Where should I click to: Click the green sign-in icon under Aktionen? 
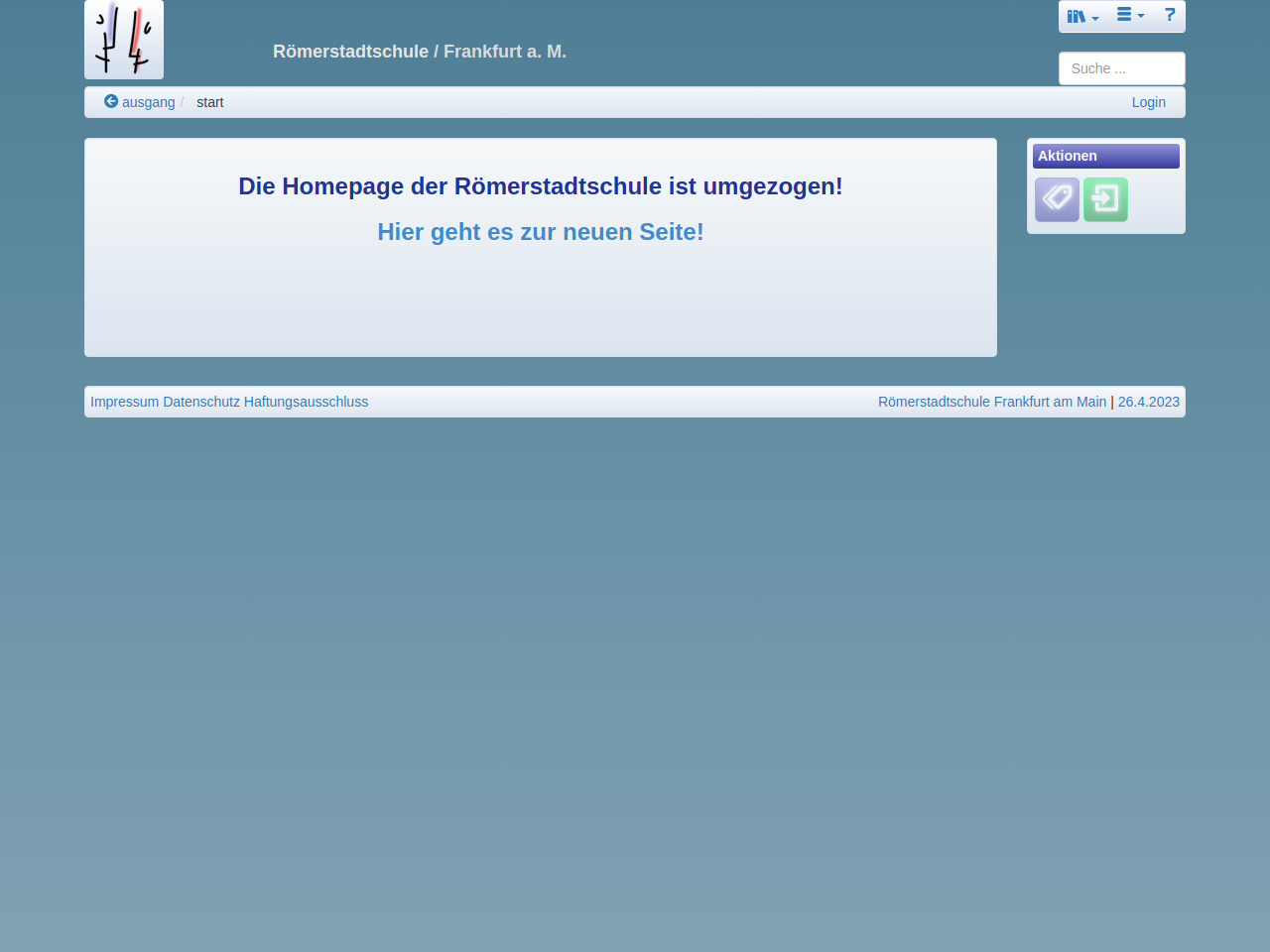pos(1105,199)
